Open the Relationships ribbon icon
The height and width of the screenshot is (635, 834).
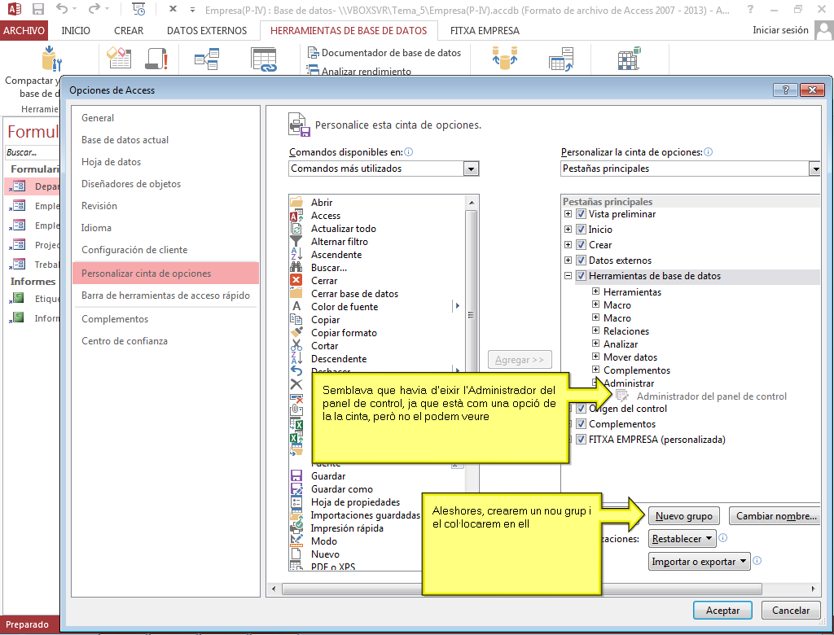[207, 59]
